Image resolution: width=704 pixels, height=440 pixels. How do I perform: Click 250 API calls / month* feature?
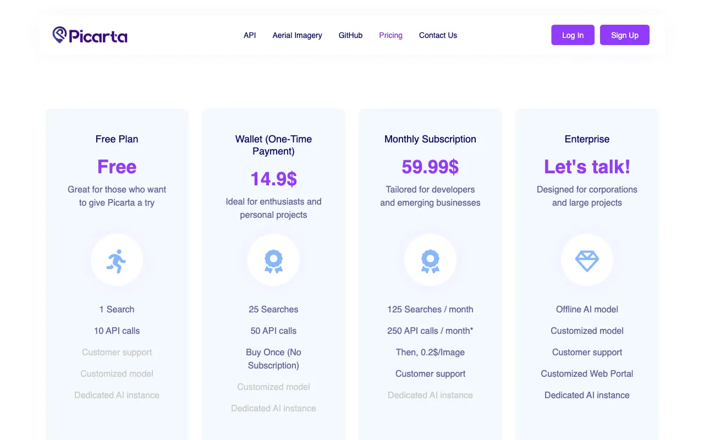pyautogui.click(x=430, y=331)
